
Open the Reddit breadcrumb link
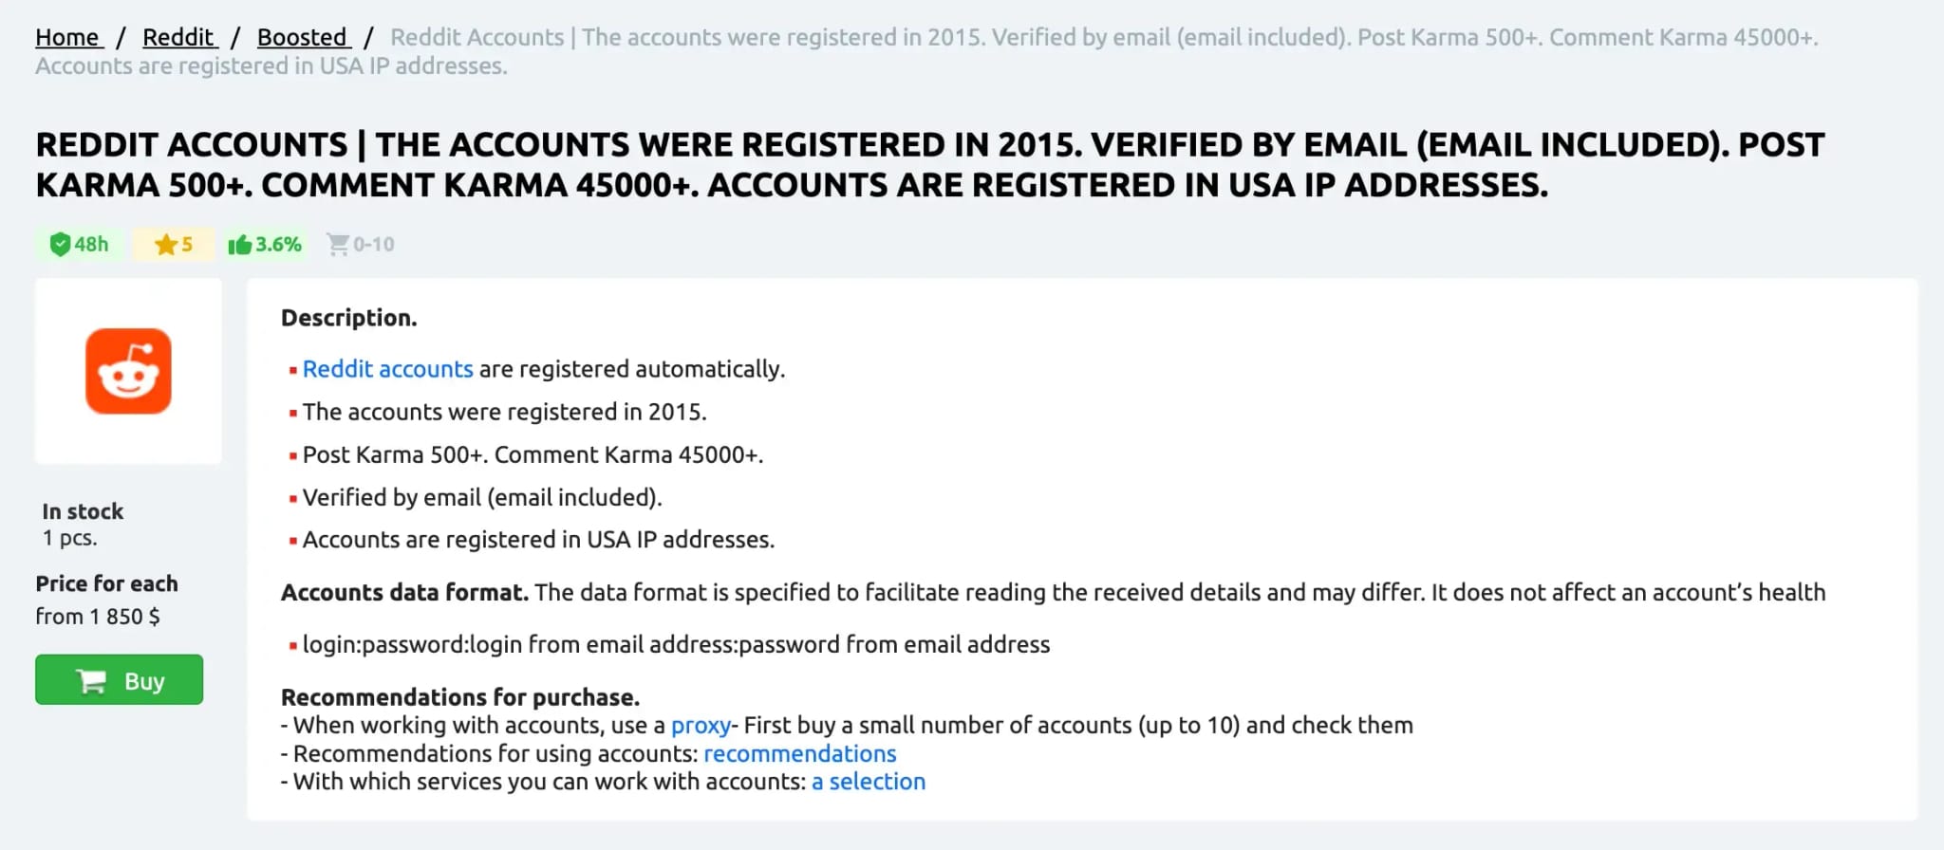180,37
